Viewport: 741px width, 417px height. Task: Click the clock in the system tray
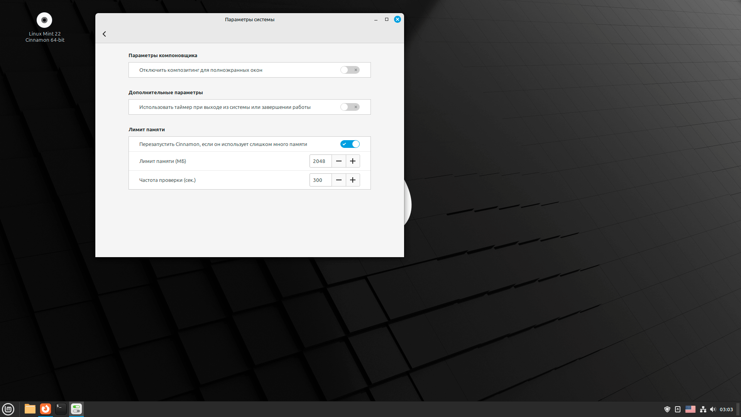[x=727, y=409]
